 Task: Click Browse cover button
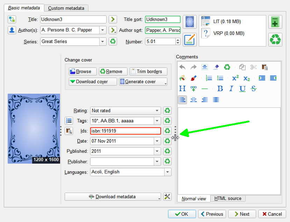coord(83,71)
